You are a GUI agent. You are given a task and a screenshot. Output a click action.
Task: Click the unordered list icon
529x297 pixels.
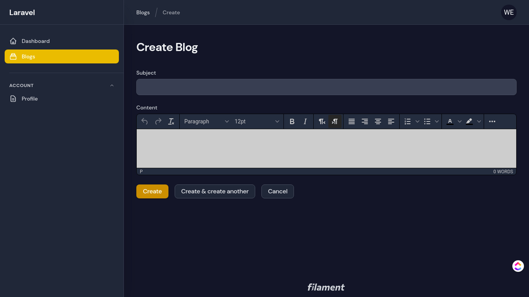coord(427,121)
